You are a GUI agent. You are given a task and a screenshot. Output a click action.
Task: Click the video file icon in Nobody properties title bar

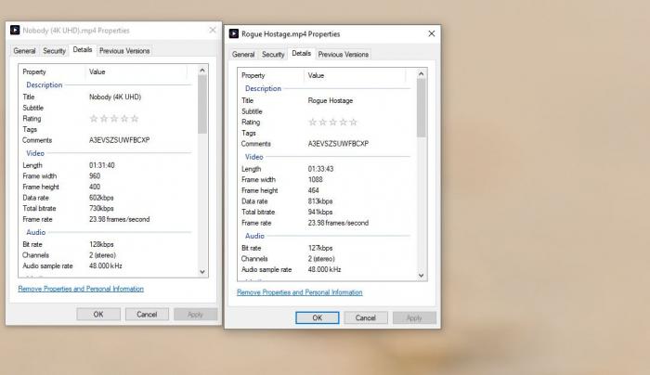tap(16, 30)
